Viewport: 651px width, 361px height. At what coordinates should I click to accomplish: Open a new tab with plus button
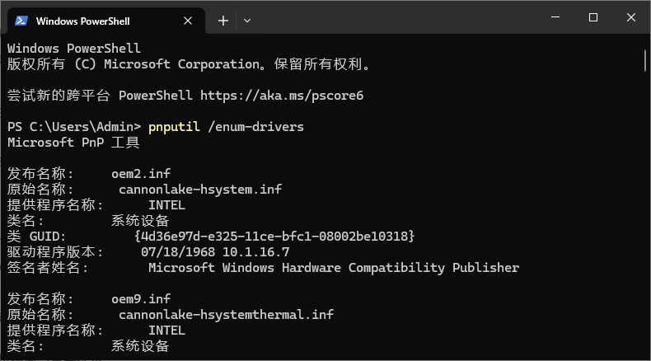(x=223, y=21)
